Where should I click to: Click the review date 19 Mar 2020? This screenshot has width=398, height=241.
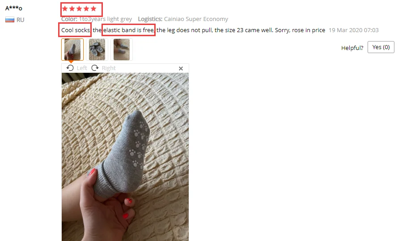354,30
